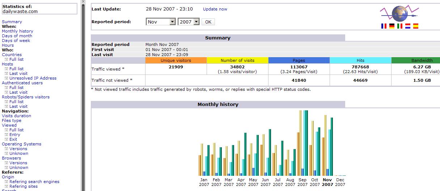Go to Days of week section

coord(16,41)
